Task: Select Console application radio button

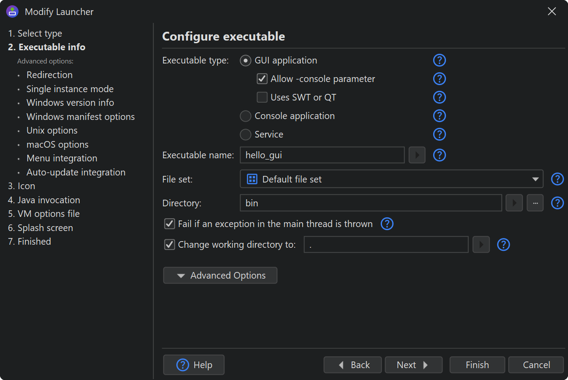Action: 245,116
